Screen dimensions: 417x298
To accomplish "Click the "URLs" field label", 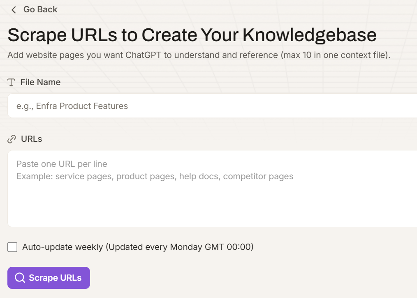I will click(32, 139).
